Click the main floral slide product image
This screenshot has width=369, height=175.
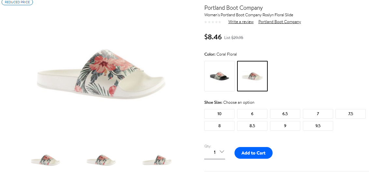pos(101,74)
